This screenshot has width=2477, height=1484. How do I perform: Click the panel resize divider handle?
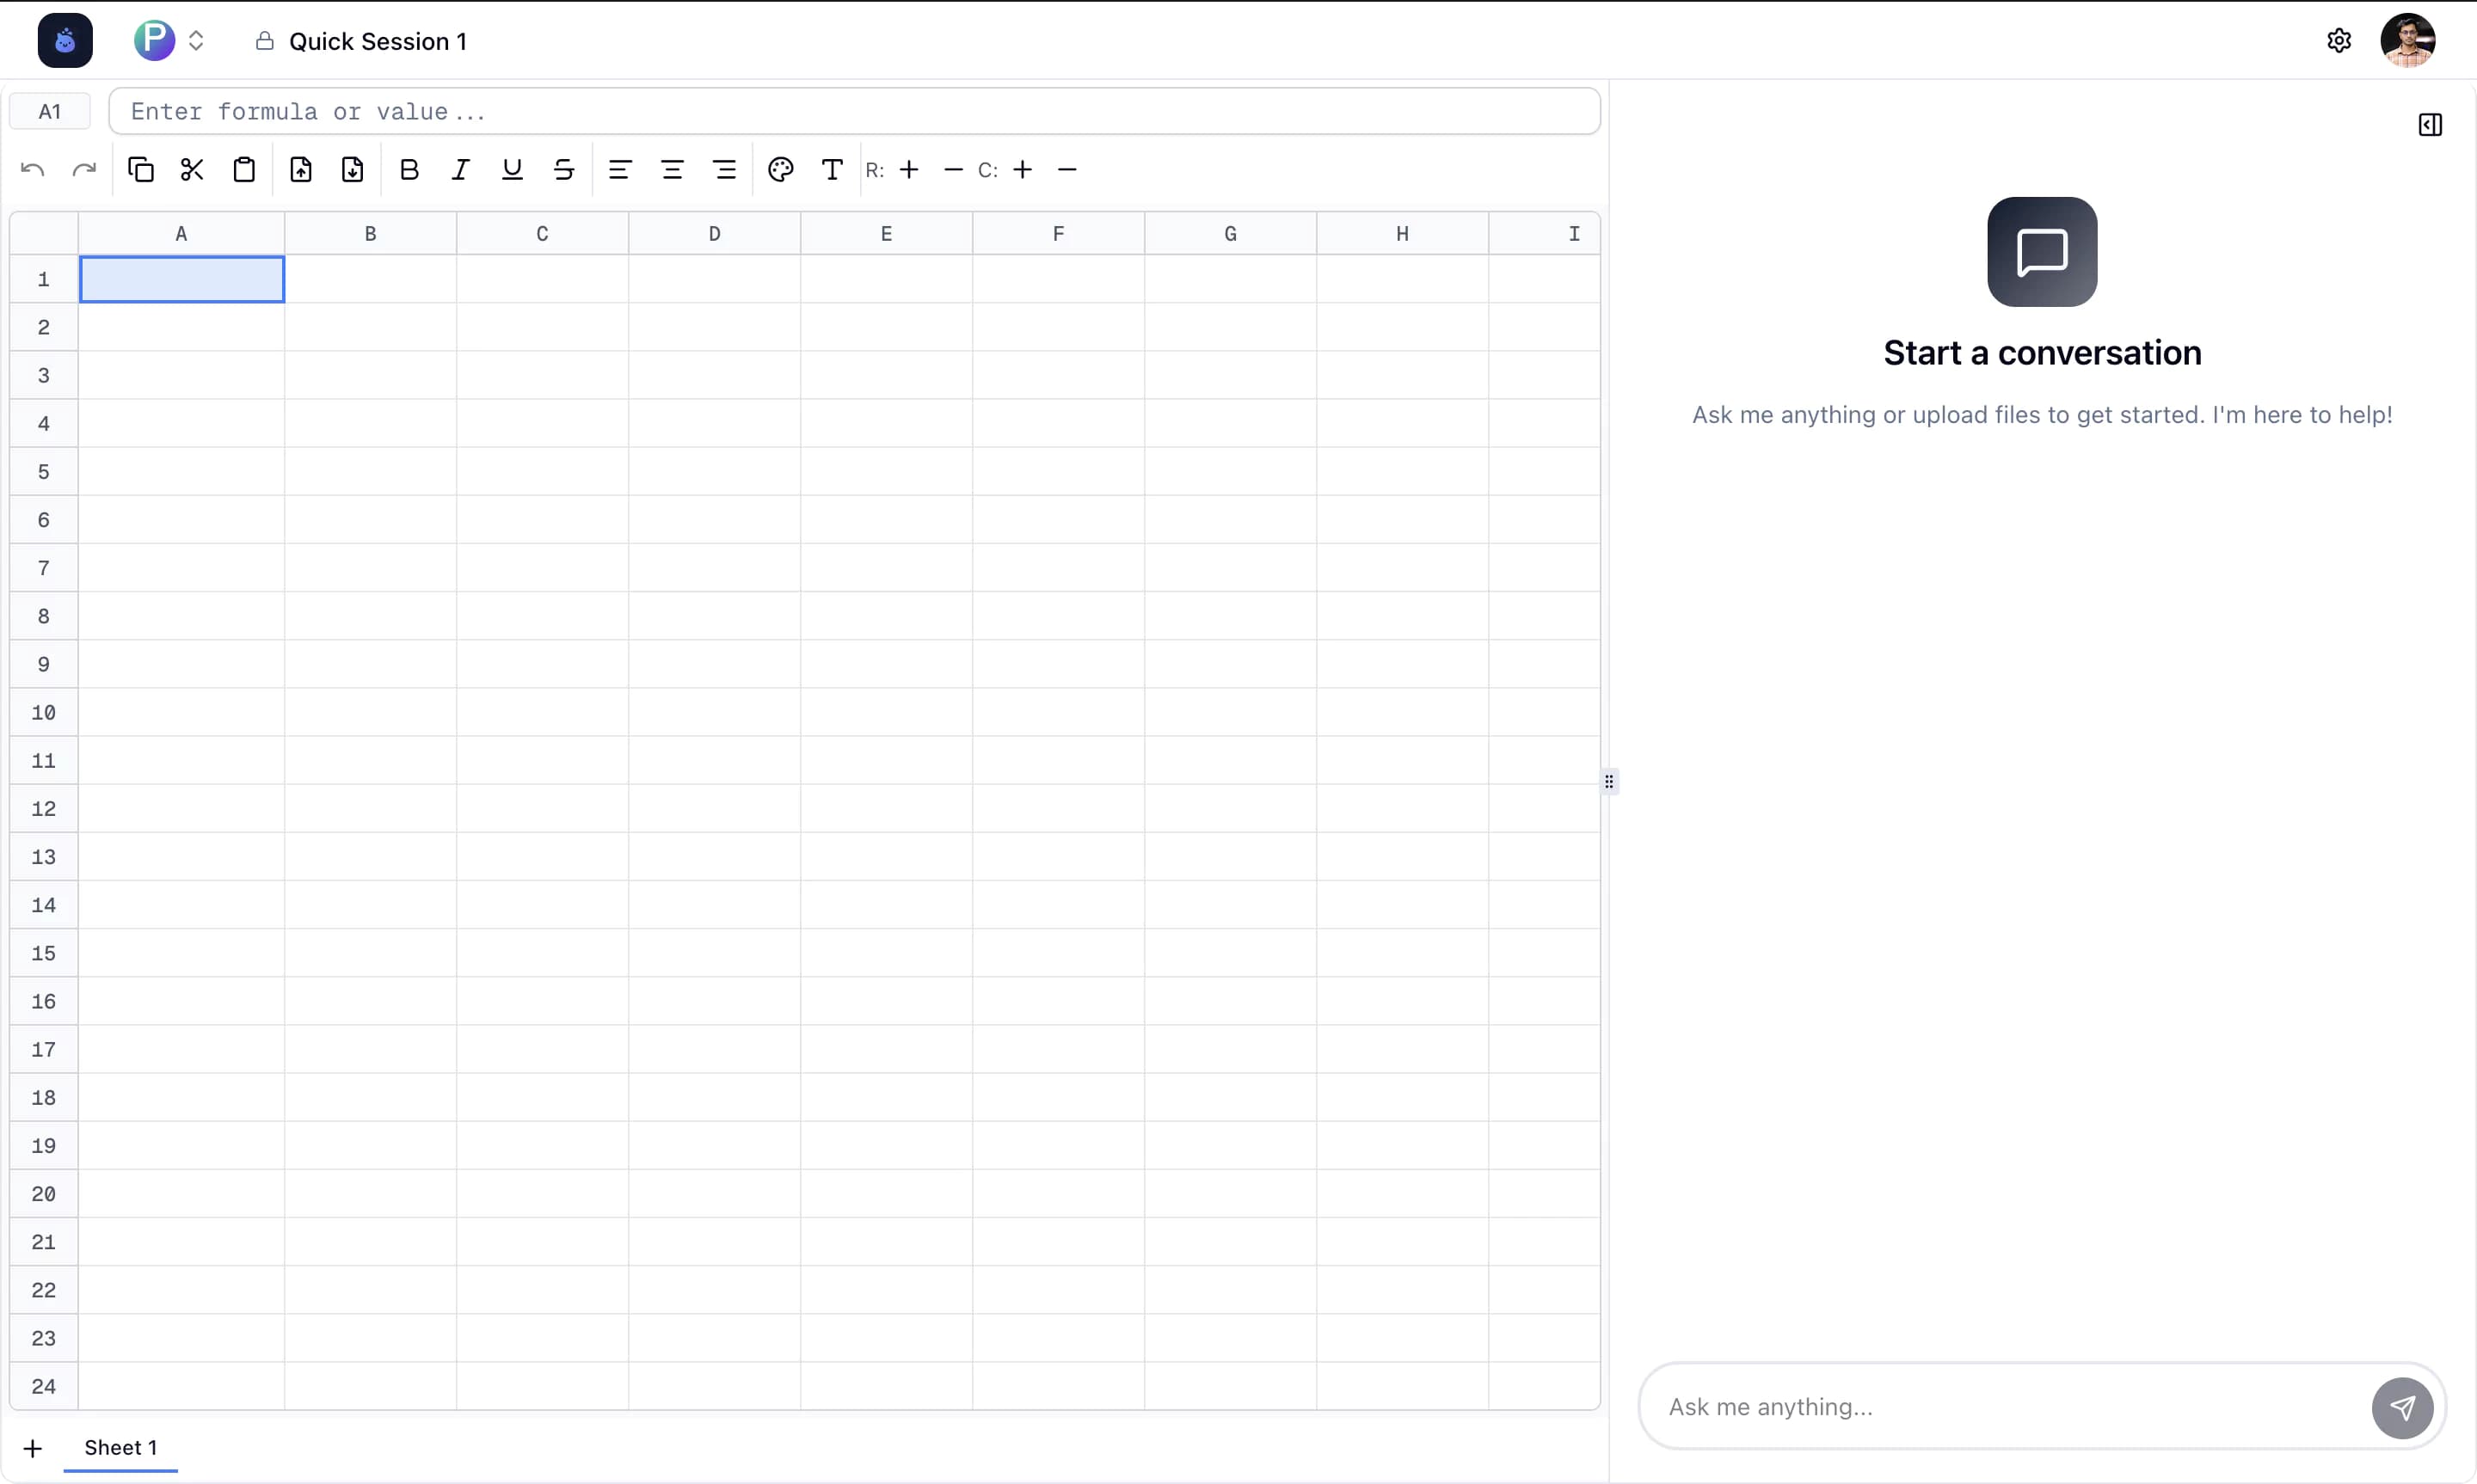click(1608, 782)
